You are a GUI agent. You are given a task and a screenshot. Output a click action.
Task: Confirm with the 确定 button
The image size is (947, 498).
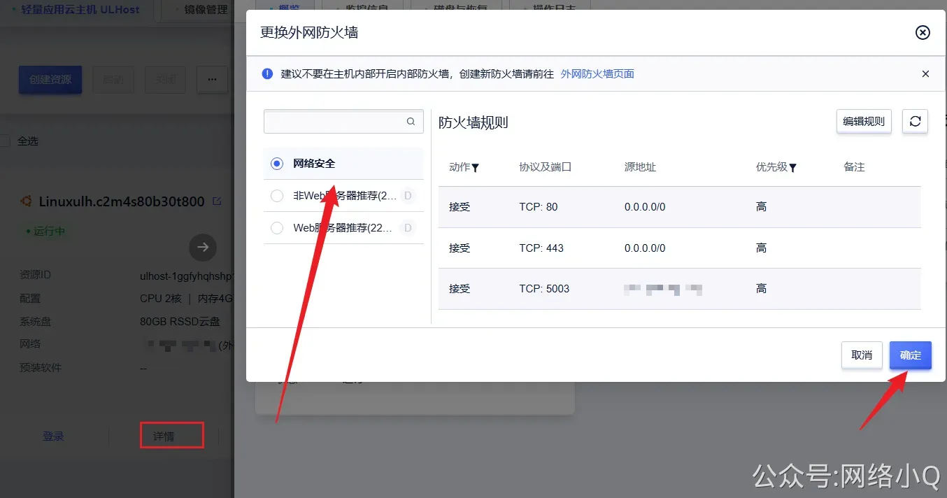pyautogui.click(x=910, y=355)
